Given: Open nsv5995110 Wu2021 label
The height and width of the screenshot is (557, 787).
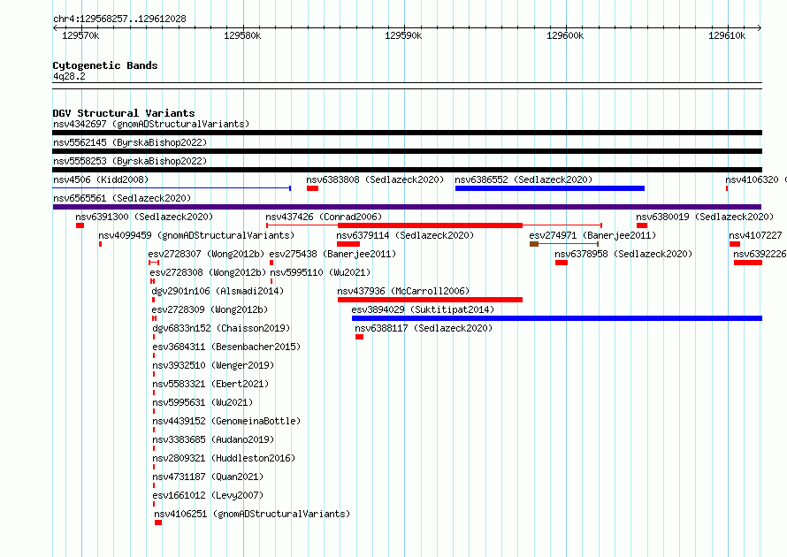Looking at the screenshot, I should coord(320,272).
